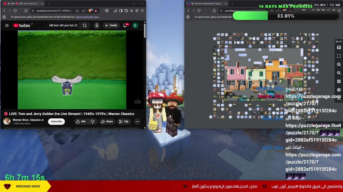Screen dimensions: 343x192
Task: Open browser menu in puzzle window
Action: point(339,11)
